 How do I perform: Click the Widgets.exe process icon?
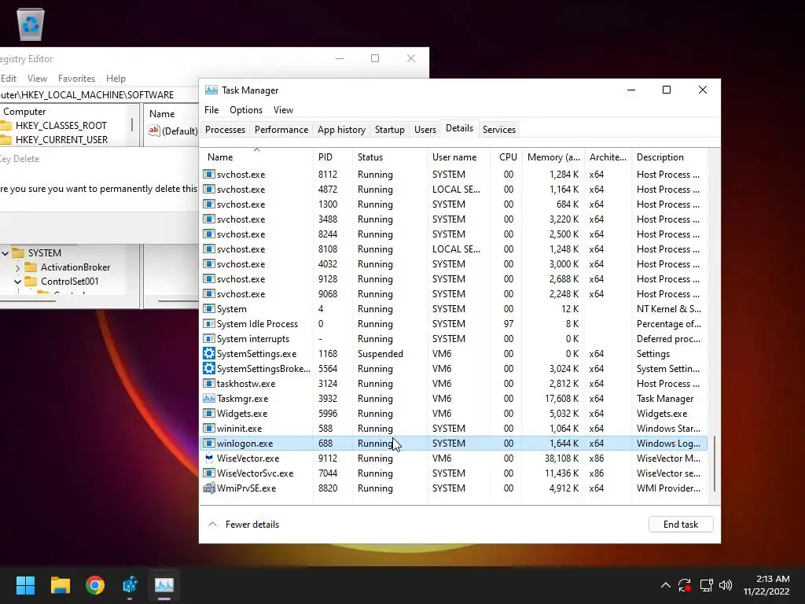tap(208, 414)
